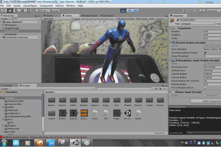Select the Hand tool
Viewport: 221px width, 147px height.
click(4, 11)
